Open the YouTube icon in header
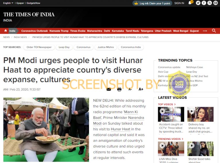220x163 pixels. [215, 3]
